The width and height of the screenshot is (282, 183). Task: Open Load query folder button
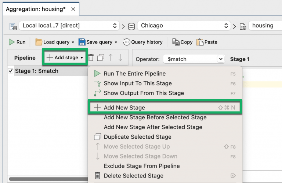tap(39, 42)
